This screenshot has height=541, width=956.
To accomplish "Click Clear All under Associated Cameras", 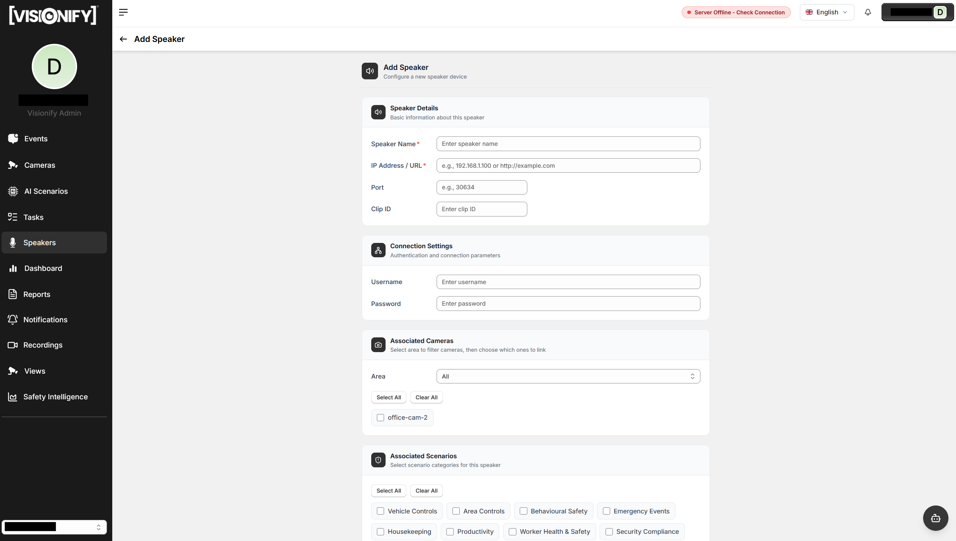I will (426, 397).
